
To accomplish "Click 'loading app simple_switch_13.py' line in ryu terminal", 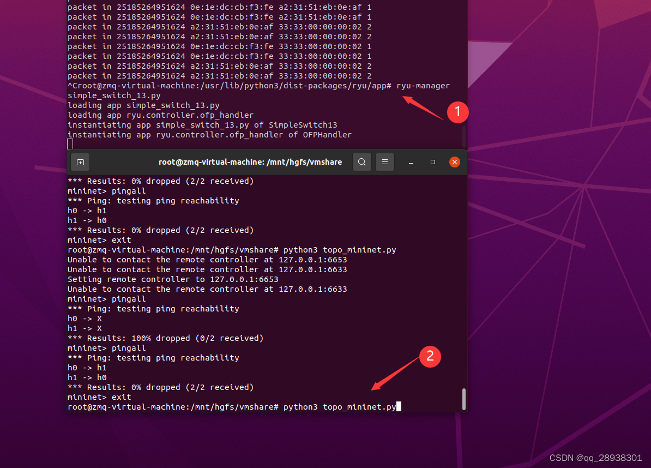I will (x=143, y=105).
